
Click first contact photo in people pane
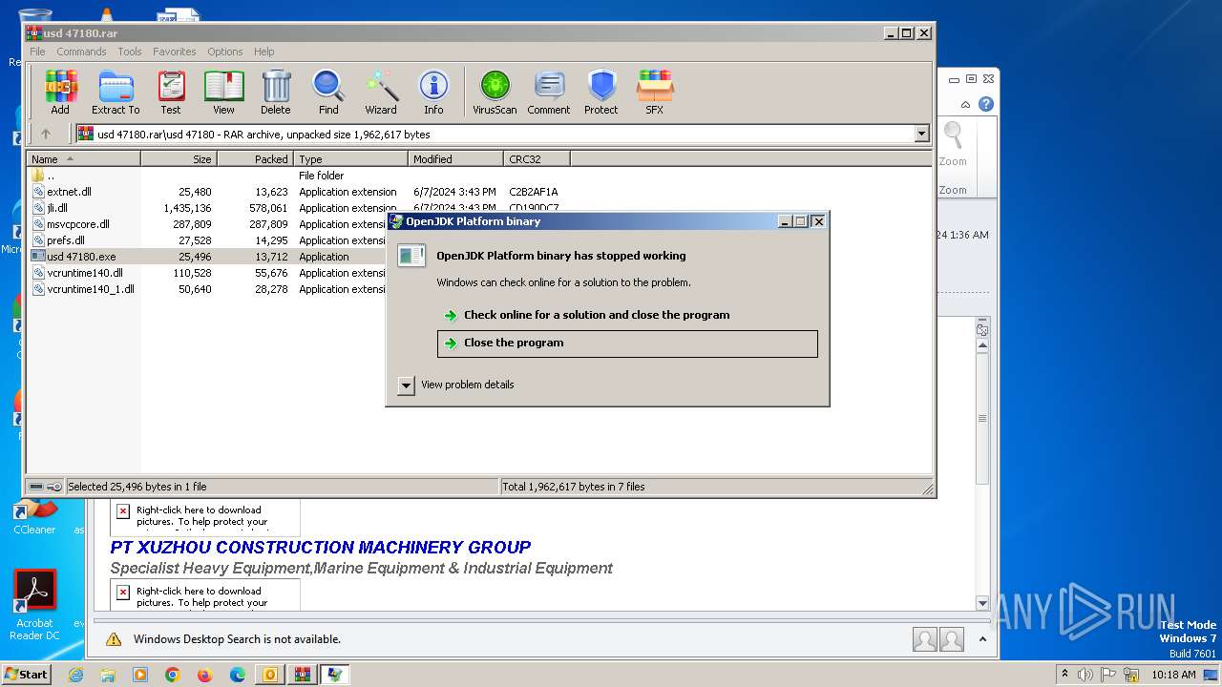click(924, 639)
